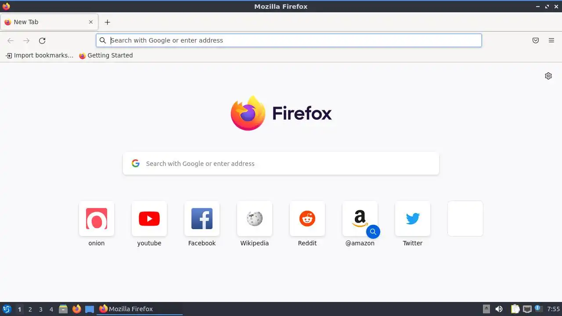Click the Firefox logo in title bar
Screen dimensions: 562x316
6,6
